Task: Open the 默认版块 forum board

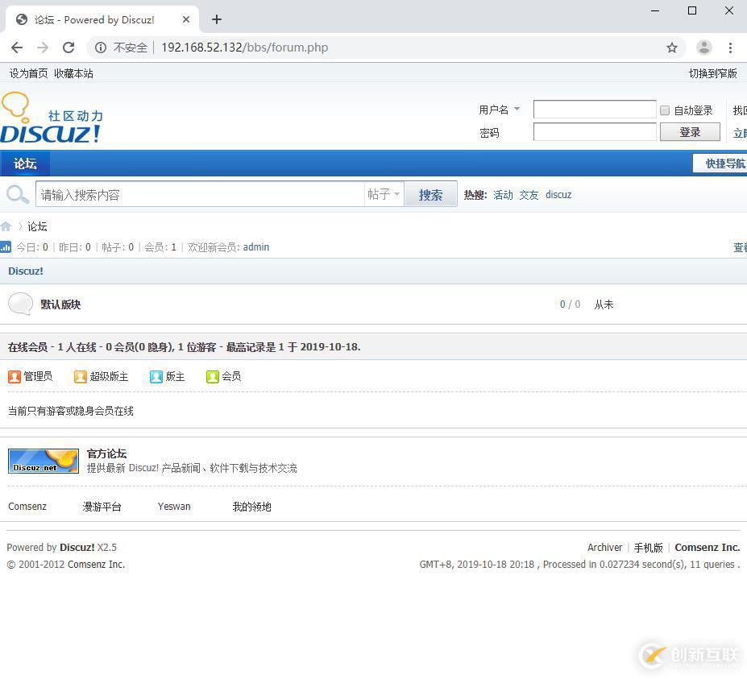Action: (60, 304)
